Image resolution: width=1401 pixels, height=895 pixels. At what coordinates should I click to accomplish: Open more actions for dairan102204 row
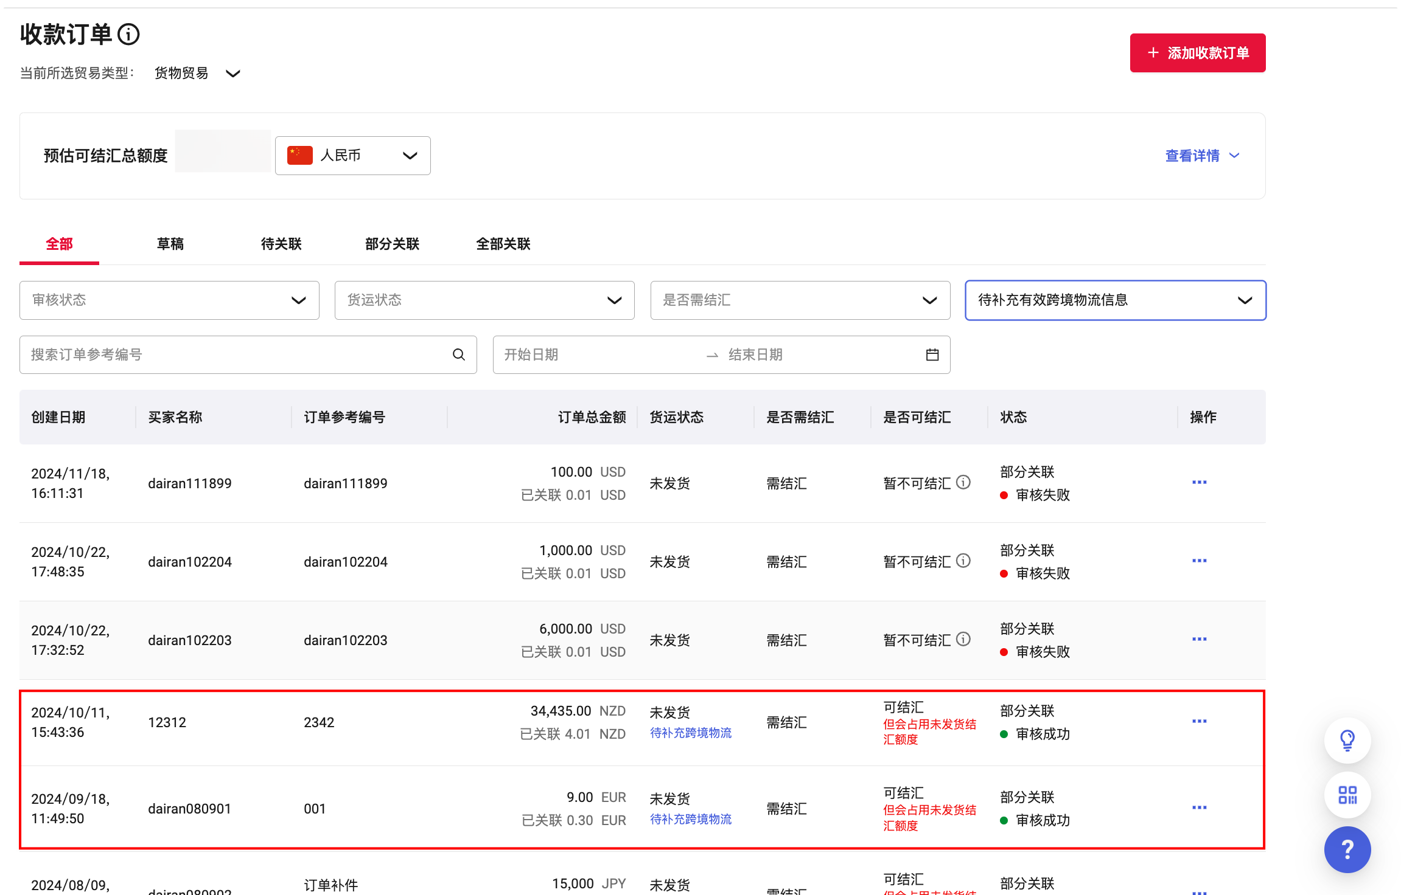point(1199,561)
